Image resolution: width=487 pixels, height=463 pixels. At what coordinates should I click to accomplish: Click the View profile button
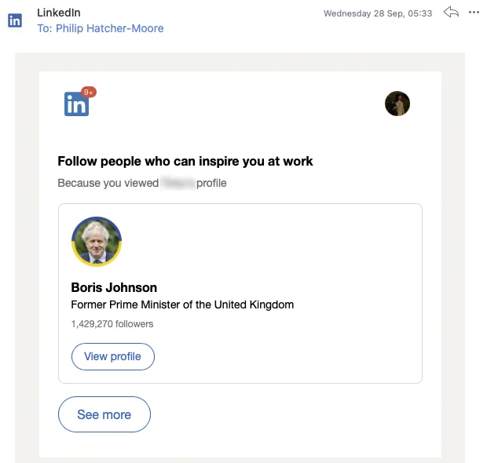pos(113,356)
